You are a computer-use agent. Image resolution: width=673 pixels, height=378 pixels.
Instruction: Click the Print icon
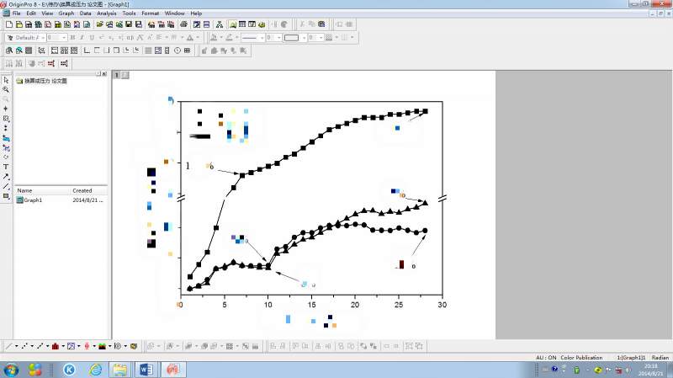pyautogui.click(x=183, y=24)
